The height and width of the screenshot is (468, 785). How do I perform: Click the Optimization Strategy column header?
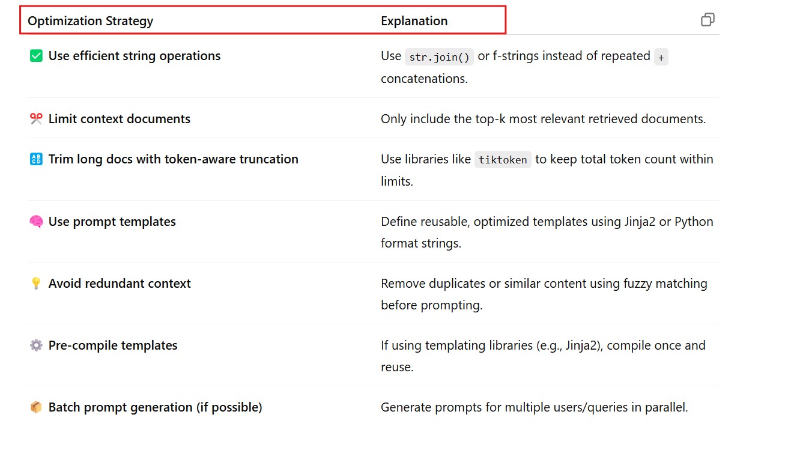click(91, 21)
